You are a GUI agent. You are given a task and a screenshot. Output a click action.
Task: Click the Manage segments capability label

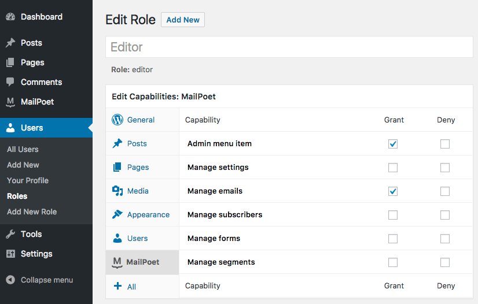tap(221, 262)
